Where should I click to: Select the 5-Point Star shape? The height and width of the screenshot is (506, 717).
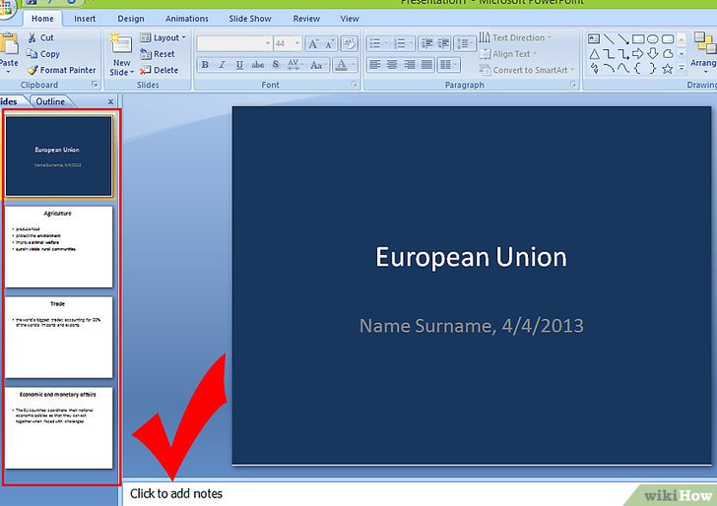pos(668,69)
